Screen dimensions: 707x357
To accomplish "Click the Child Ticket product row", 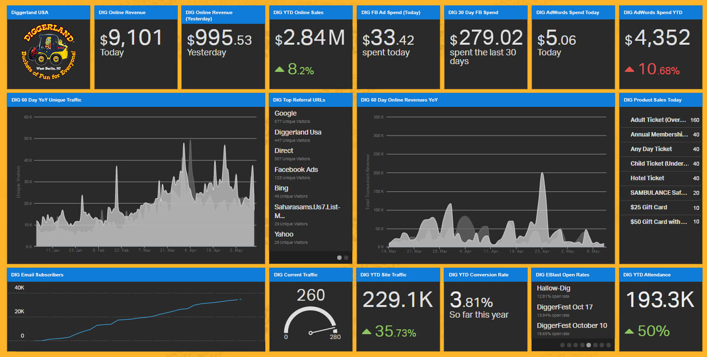I will click(x=661, y=164).
